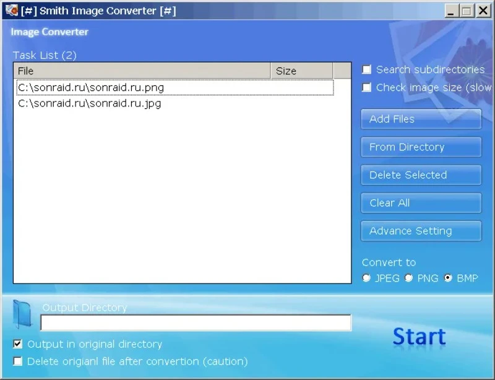Click the Add Files button
The width and height of the screenshot is (495, 380).
tap(421, 119)
